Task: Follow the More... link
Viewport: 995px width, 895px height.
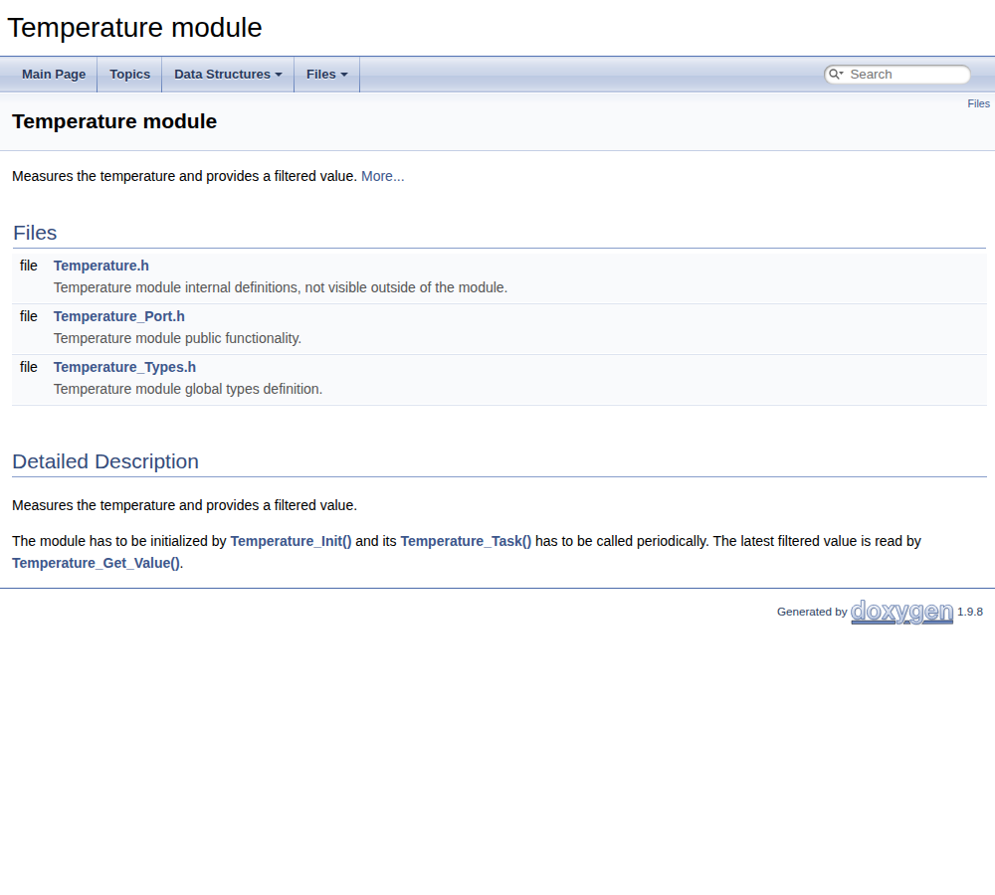Action: pyautogui.click(x=383, y=176)
